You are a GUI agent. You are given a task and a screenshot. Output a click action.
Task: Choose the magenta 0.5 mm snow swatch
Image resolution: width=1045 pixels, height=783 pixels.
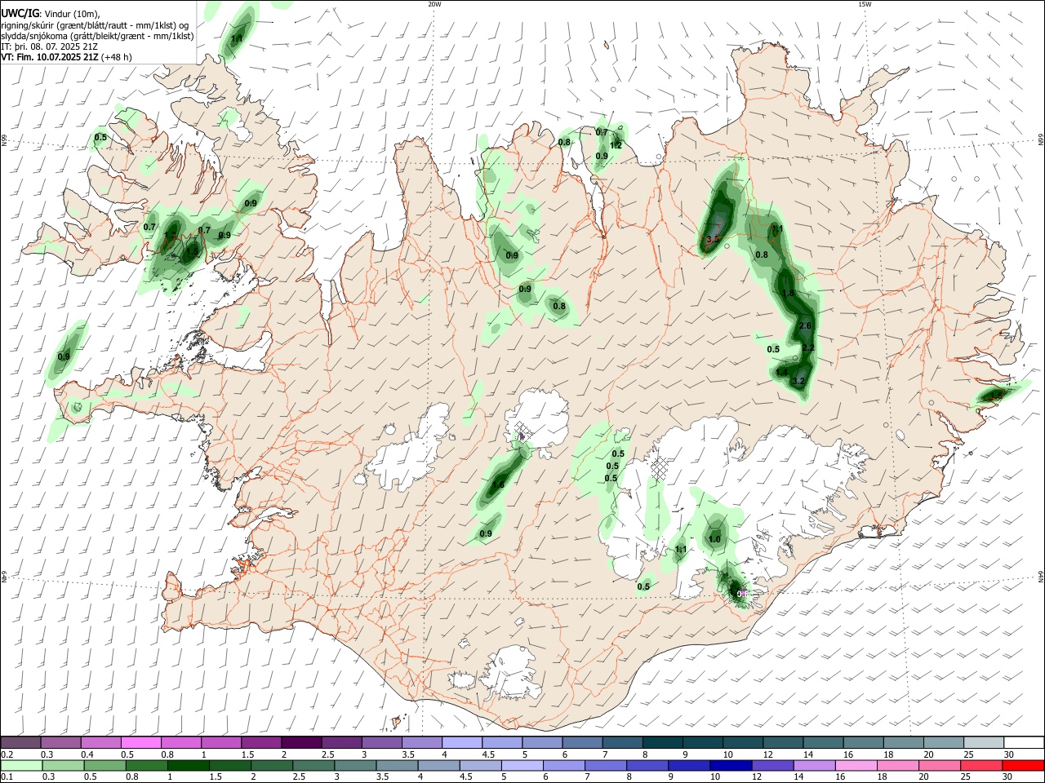(141, 743)
